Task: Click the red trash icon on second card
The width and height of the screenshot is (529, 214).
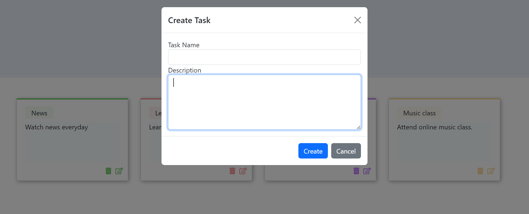Action: coord(232,171)
